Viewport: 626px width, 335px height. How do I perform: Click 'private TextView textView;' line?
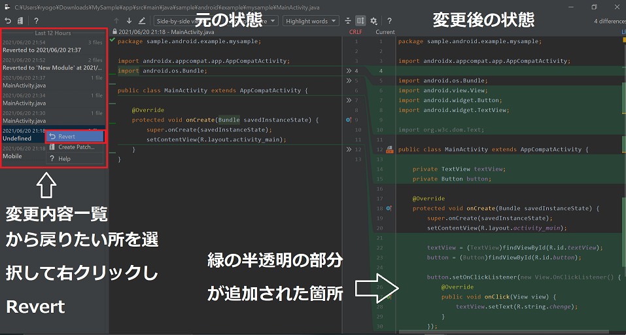[459, 169]
